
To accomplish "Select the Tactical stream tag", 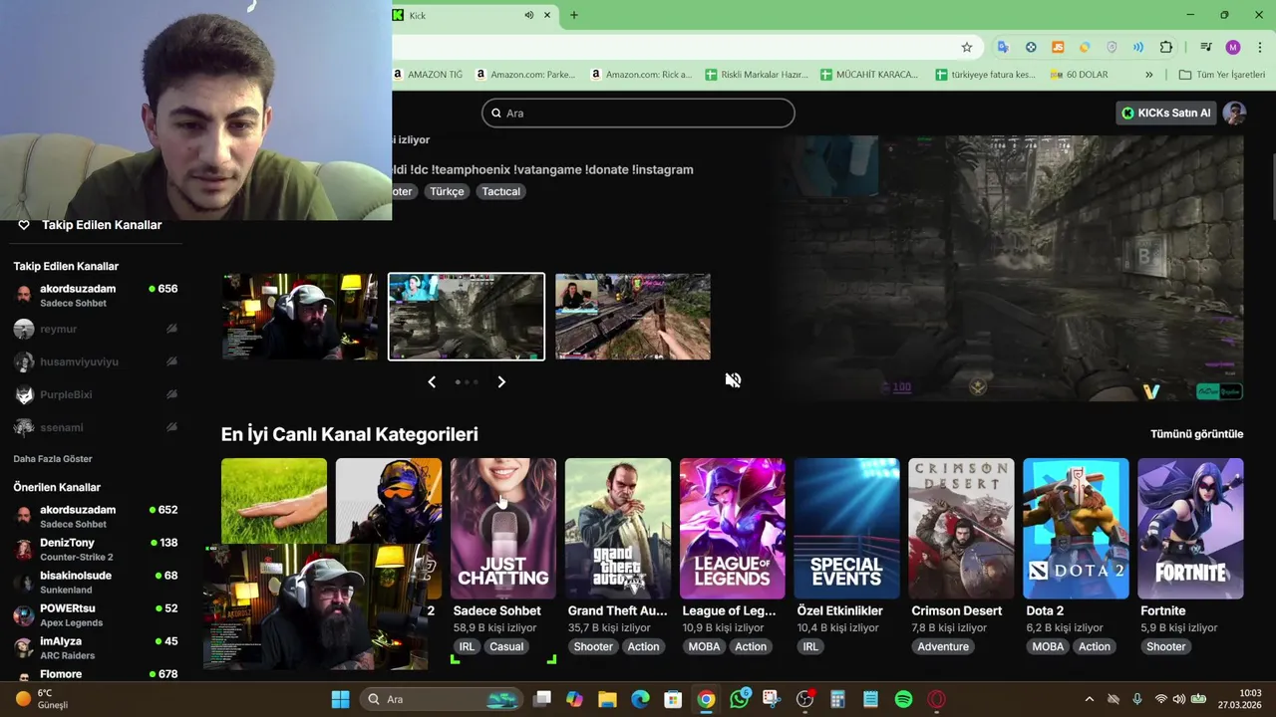I will tap(500, 191).
